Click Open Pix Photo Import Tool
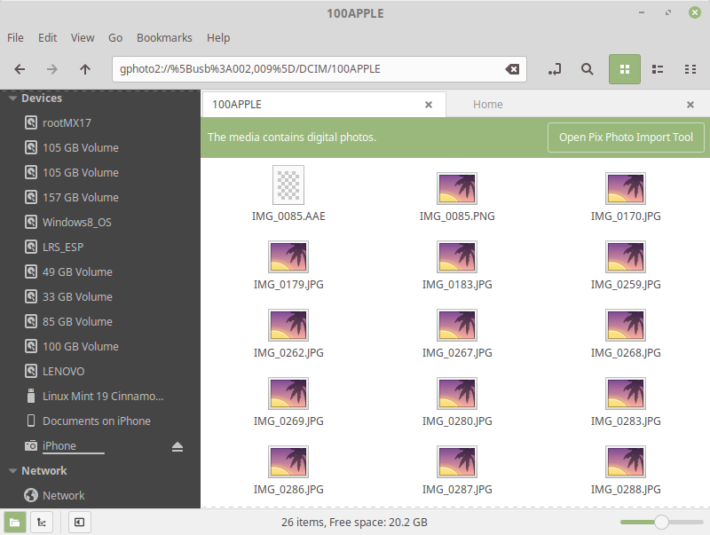Viewport: 710px width, 535px height. point(626,138)
